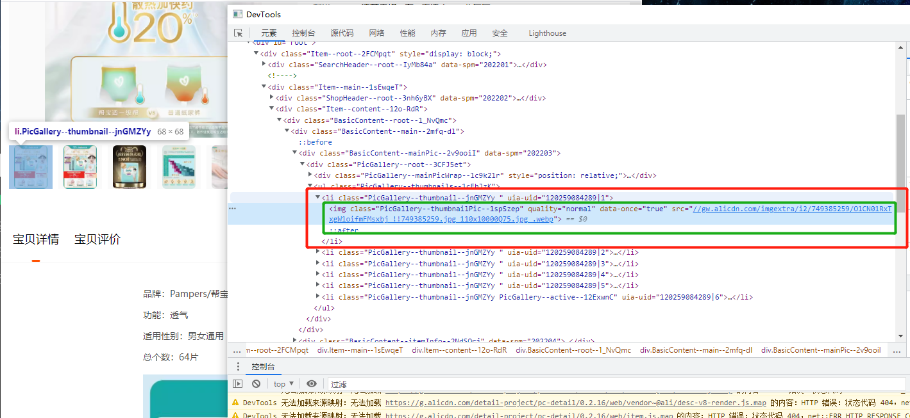Open the alicdn image src link
Screen dimensions: 910x418
pyautogui.click(x=791, y=209)
